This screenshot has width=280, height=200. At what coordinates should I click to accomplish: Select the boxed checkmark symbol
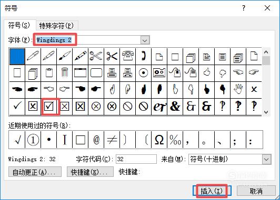pyautogui.click(x=49, y=107)
